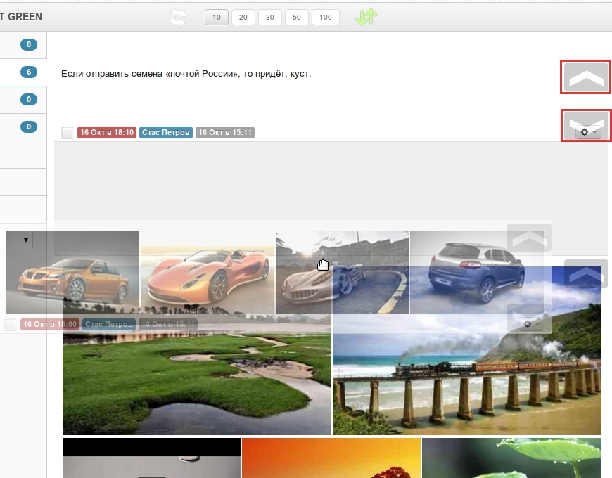Click the badge showing count 6
The height and width of the screenshot is (478, 612).
pyautogui.click(x=29, y=72)
